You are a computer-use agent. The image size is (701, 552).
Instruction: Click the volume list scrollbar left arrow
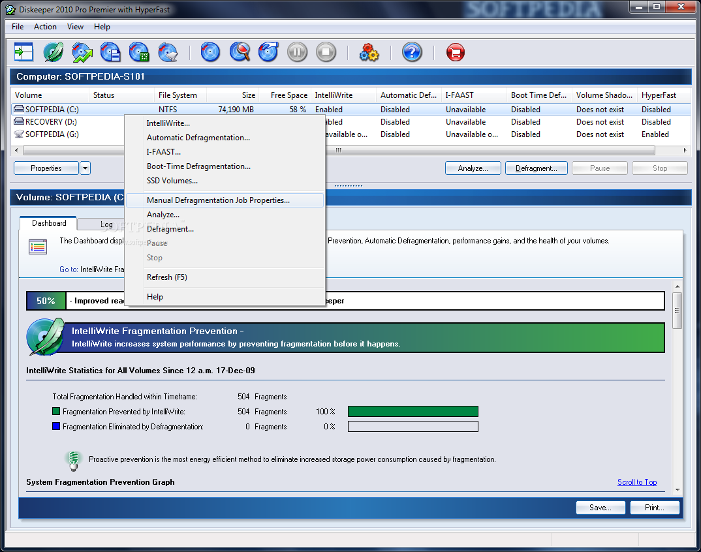[16, 150]
